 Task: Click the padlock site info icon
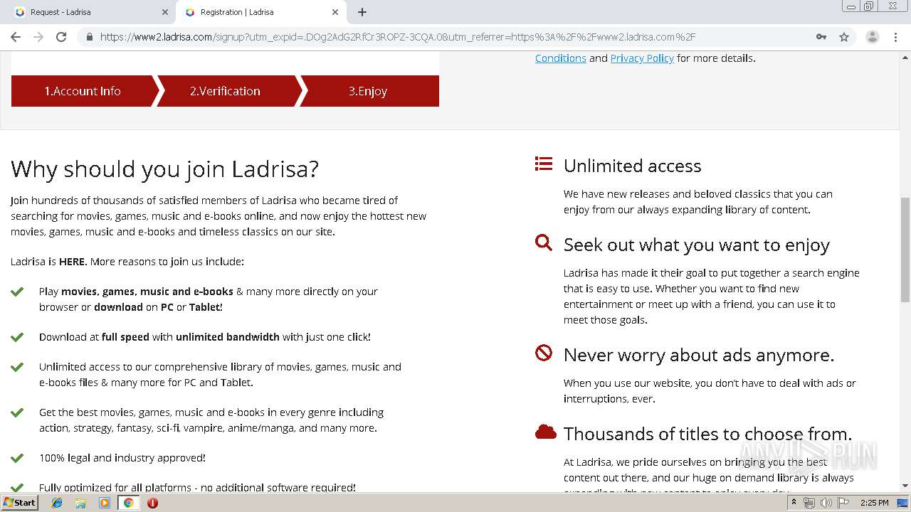pos(89,37)
